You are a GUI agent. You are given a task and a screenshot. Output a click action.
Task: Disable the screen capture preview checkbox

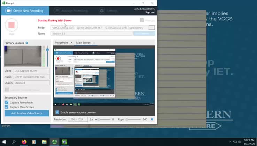pos(57,112)
